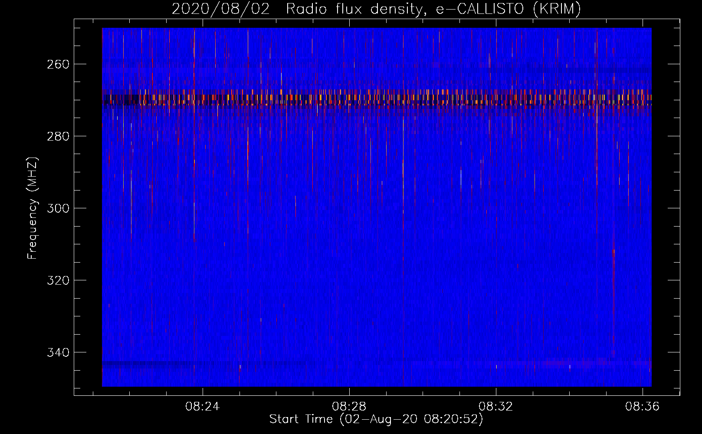Click the plot title mentioning e-CALLISTO (KRIM)

pyautogui.click(x=376, y=9)
